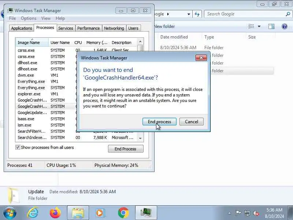The image size is (293, 220).
Task: Launch Internet Explorer from taskbar
Action: coord(33,213)
